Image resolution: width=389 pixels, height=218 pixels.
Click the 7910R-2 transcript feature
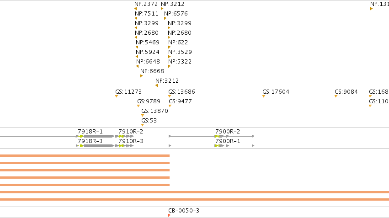coord(124,136)
